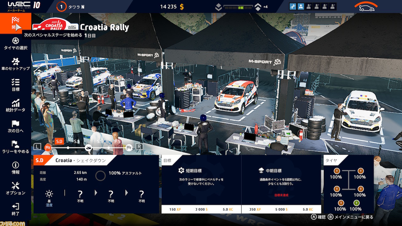This screenshot has width=402, height=226.
Task: Click 終了 exit option
Action: 15,209
